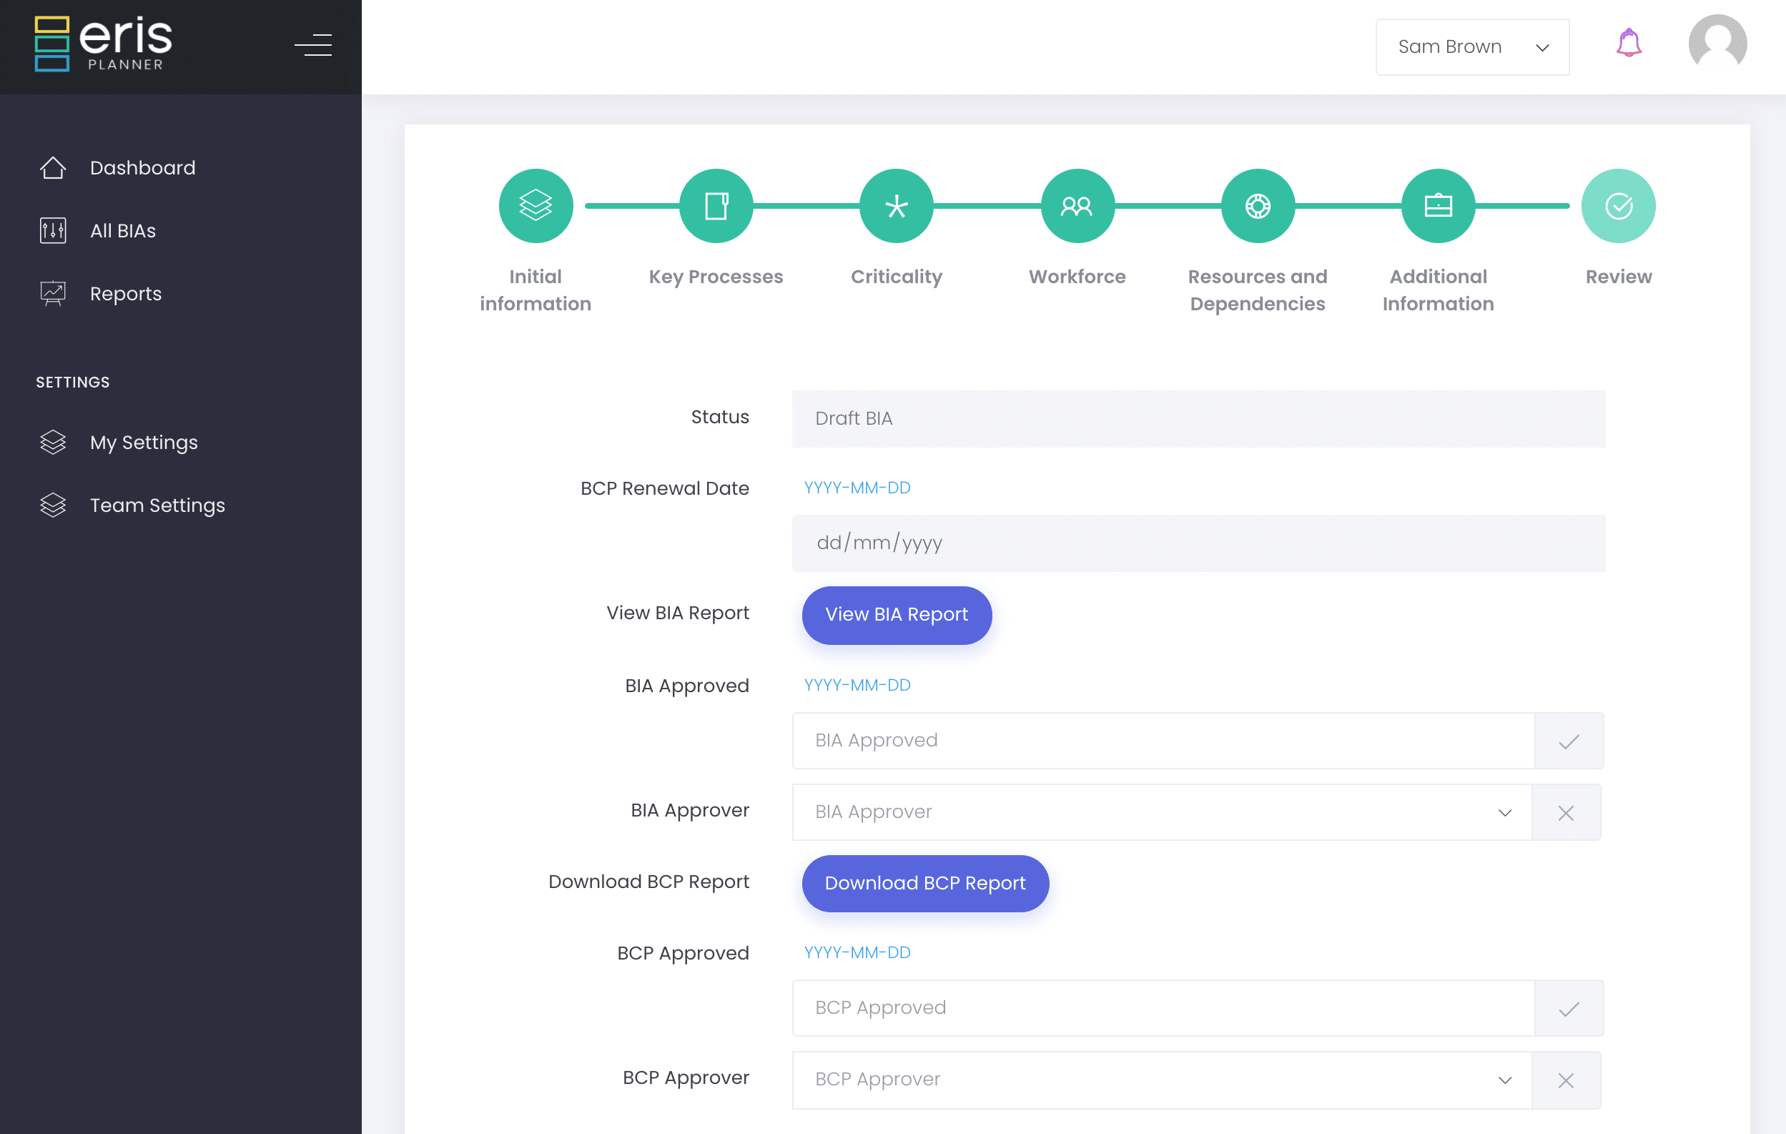Expand the BCP Approver dropdown
1786x1134 pixels.
[1504, 1080]
